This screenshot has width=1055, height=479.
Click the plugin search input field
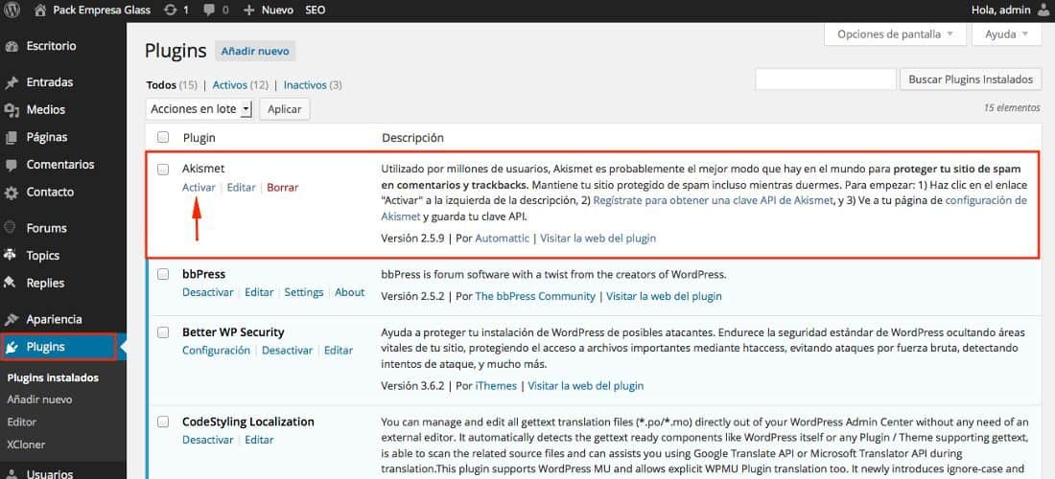(x=826, y=80)
